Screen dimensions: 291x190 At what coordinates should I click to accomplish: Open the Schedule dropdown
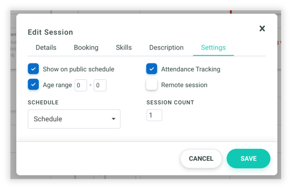[74, 119]
